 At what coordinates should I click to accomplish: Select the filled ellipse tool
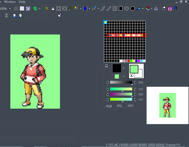point(133,8)
